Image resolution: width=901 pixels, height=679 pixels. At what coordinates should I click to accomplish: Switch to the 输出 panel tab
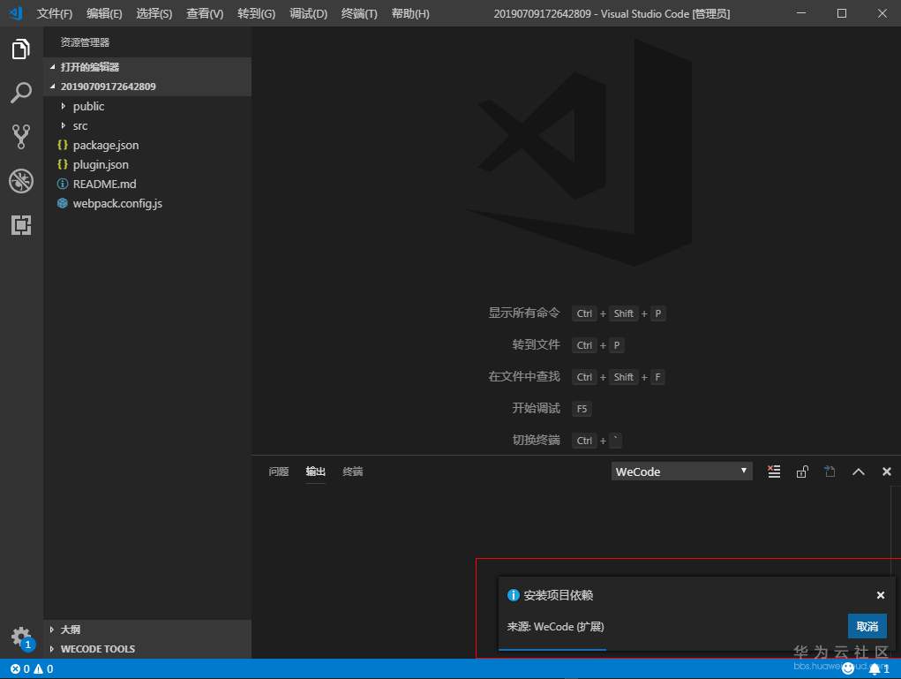pos(315,472)
